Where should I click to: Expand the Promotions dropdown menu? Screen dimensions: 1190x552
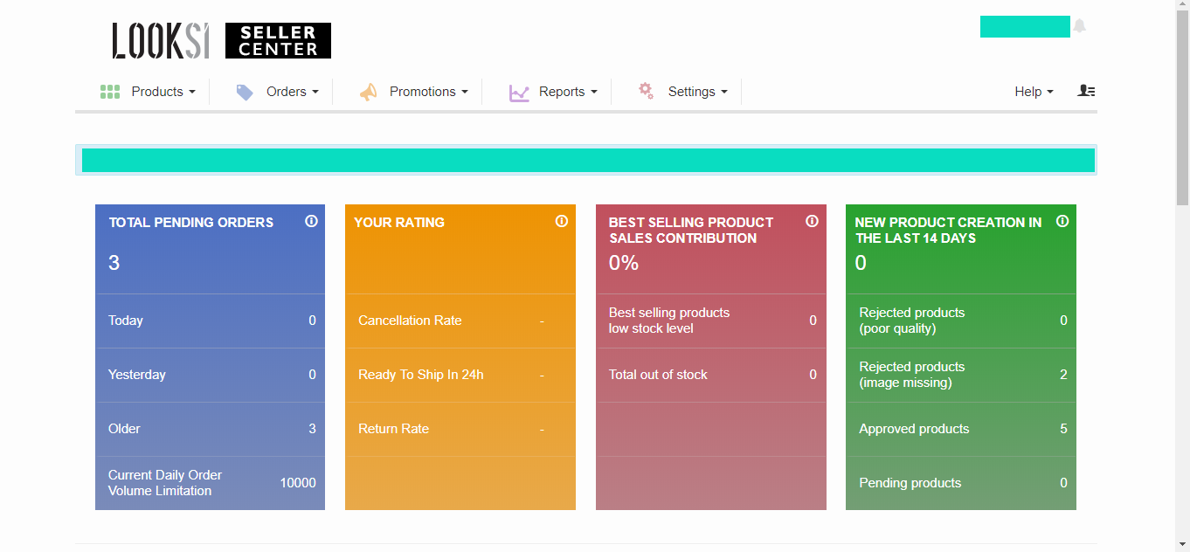429,92
